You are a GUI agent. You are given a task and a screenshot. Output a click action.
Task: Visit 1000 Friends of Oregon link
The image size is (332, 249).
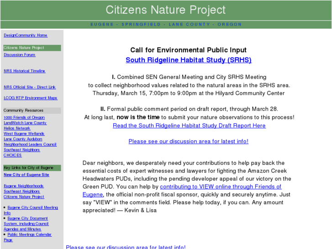[24, 117]
